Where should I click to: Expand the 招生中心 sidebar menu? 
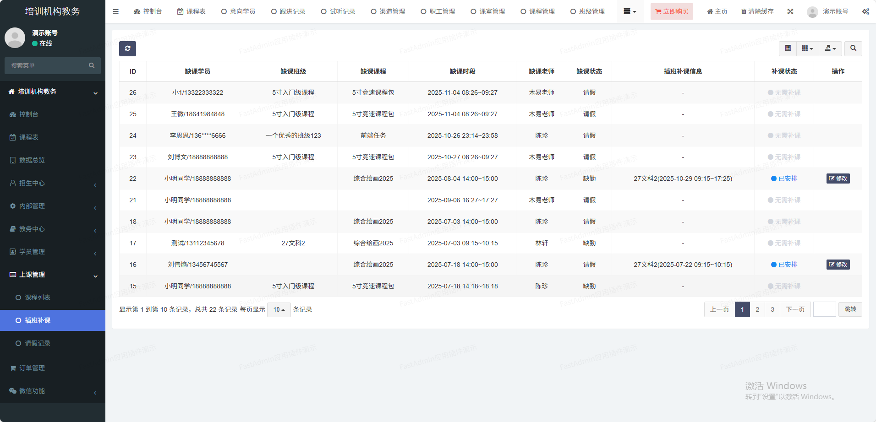pyautogui.click(x=53, y=183)
